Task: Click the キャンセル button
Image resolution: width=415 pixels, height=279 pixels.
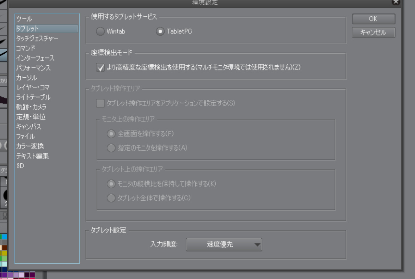Action: [374, 33]
